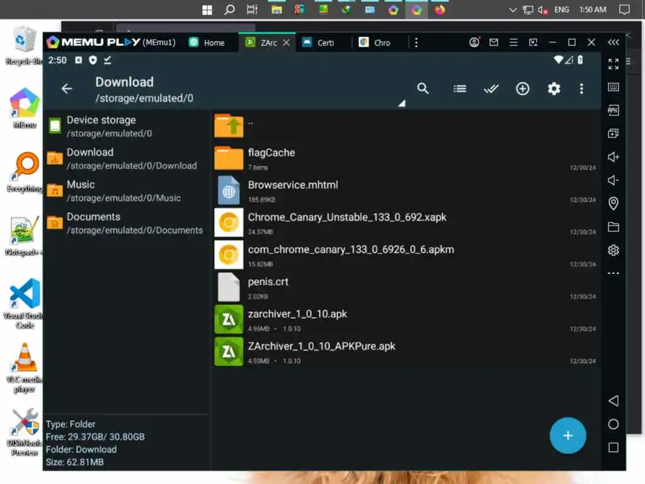Open MEmu keyboard mapping icon
Image resolution: width=645 pixels, height=484 pixels.
point(613,87)
